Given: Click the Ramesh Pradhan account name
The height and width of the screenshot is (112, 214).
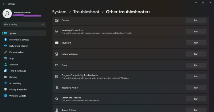Looking at the screenshot, I should pyautogui.click(x=22, y=13).
